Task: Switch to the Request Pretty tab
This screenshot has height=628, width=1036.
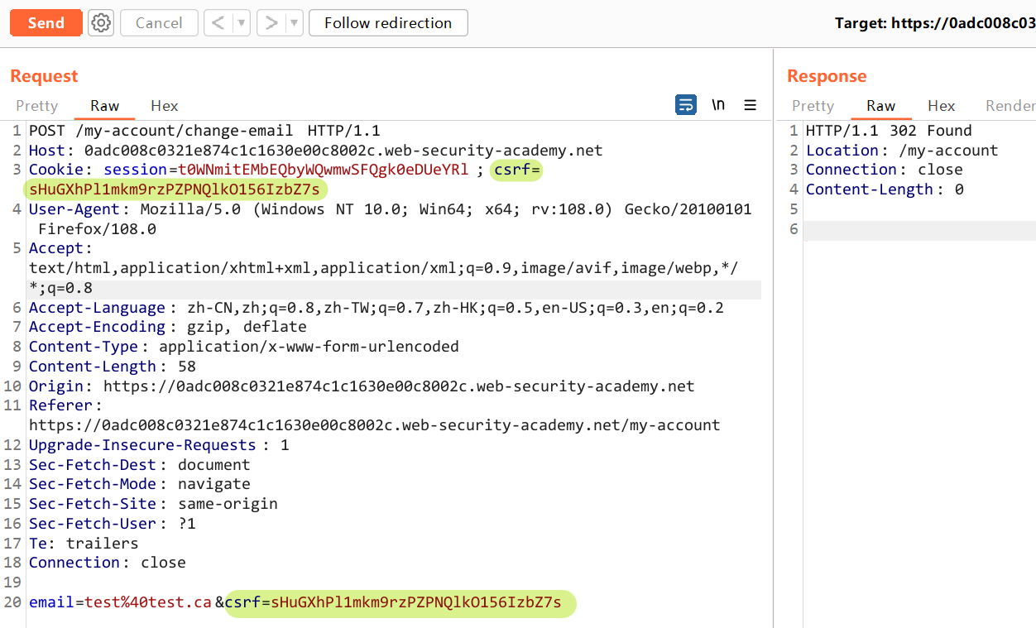Action: [37, 106]
